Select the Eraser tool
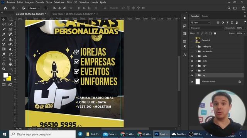The width and height of the screenshot is (247, 138). (10, 44)
